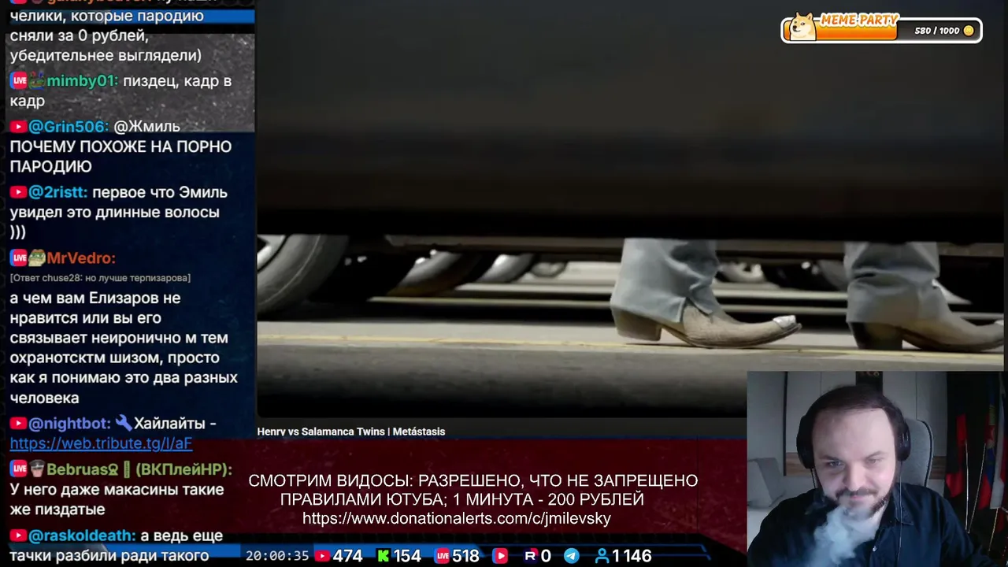Click the Meme Party progress bar

881,31
